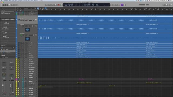Viewport: 173px width, 97px height.
Task: Open Track menu in menu bar
Action: click(16, 1)
